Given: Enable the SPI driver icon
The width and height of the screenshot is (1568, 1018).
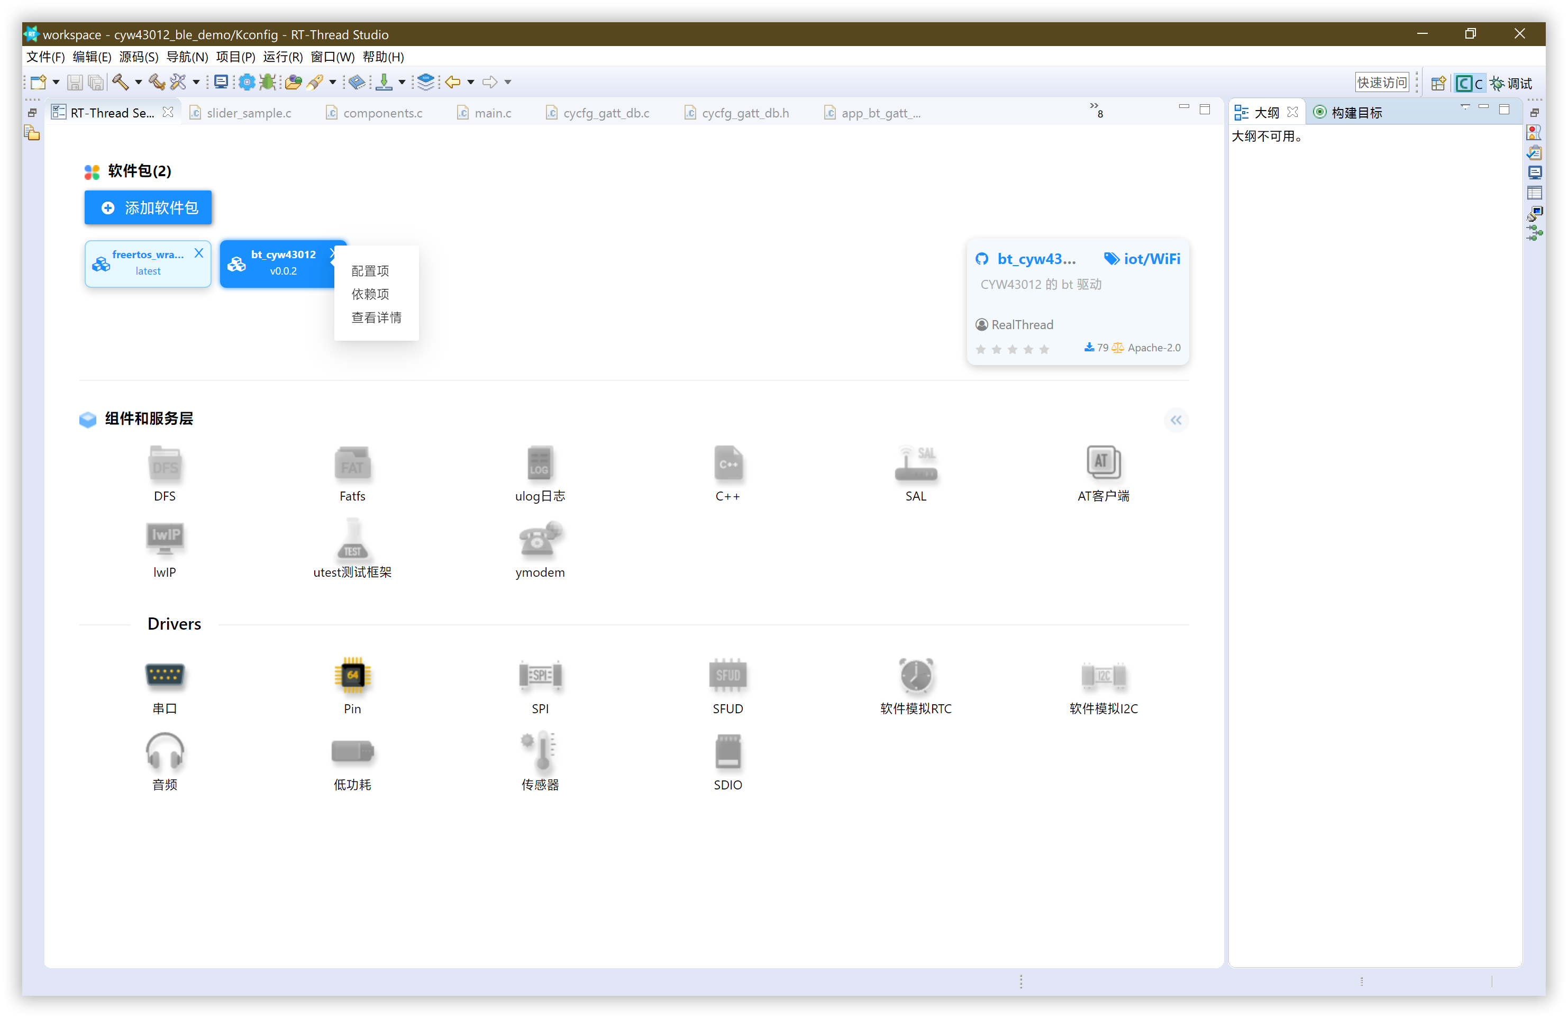Looking at the screenshot, I should pos(540,675).
